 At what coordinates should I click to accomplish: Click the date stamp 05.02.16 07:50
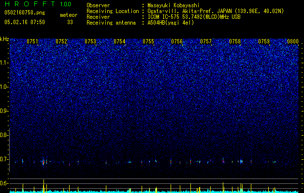[25, 22]
